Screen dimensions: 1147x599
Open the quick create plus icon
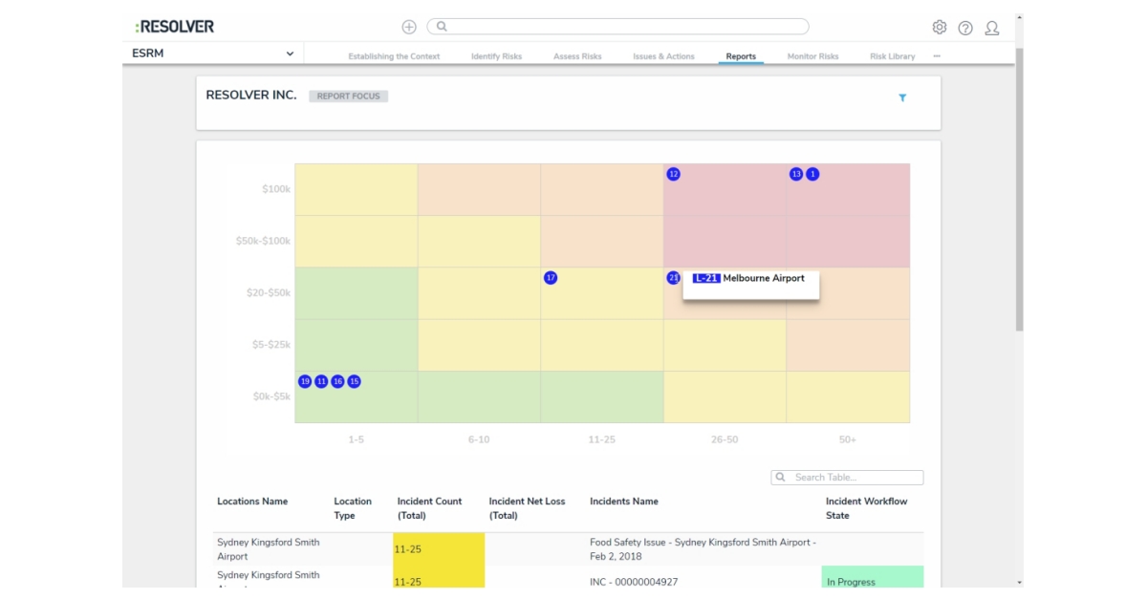point(409,26)
